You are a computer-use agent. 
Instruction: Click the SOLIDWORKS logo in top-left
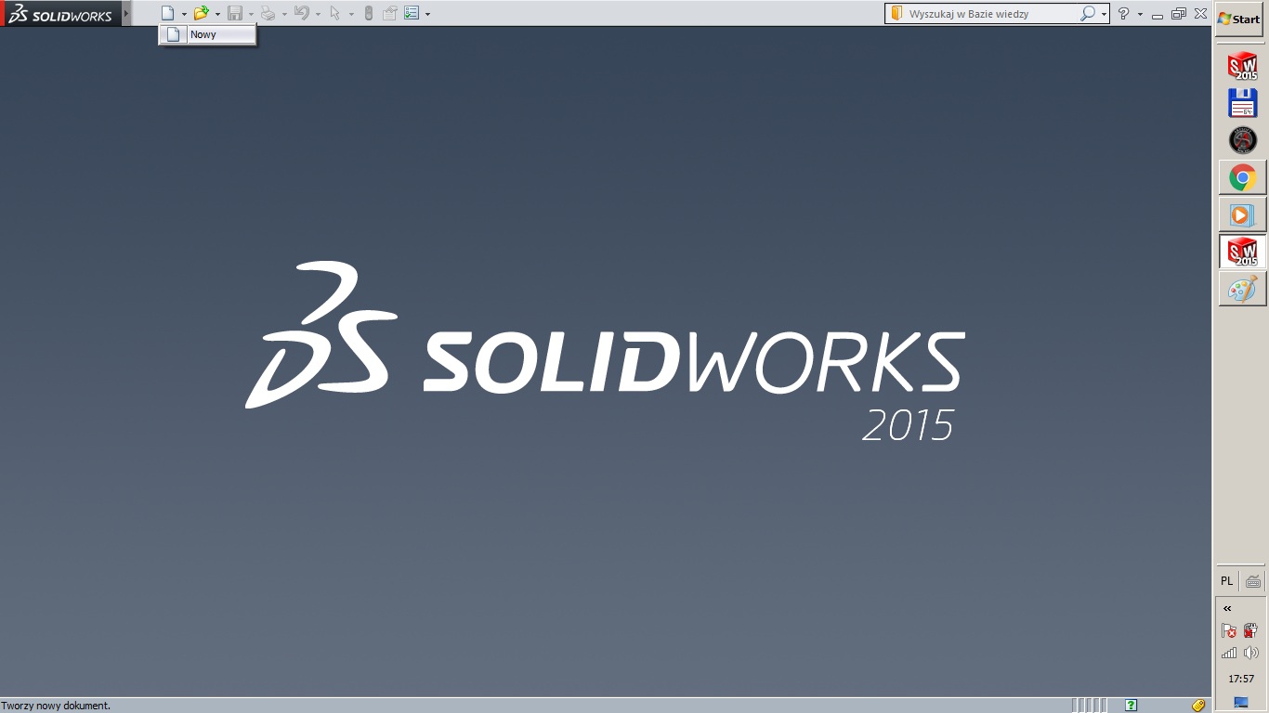point(60,14)
